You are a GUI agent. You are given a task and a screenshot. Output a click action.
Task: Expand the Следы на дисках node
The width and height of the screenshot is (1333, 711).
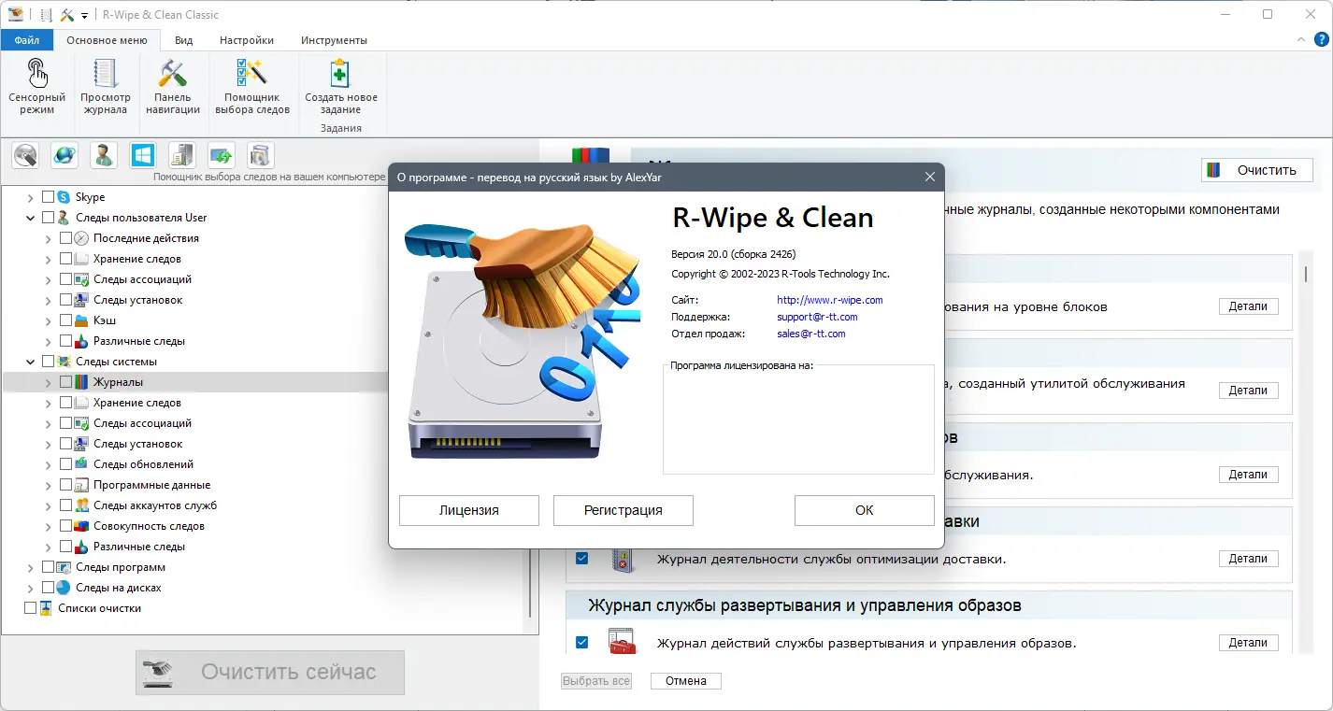pos(30,588)
